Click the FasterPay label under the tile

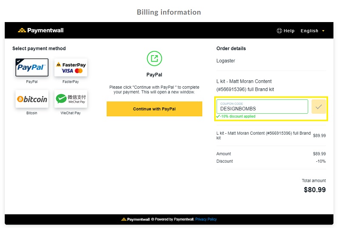(x=71, y=82)
